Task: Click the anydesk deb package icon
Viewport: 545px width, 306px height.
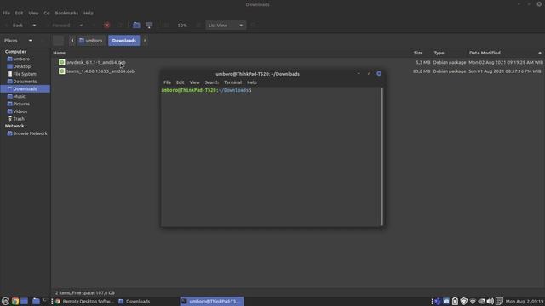Action: pyautogui.click(x=61, y=62)
